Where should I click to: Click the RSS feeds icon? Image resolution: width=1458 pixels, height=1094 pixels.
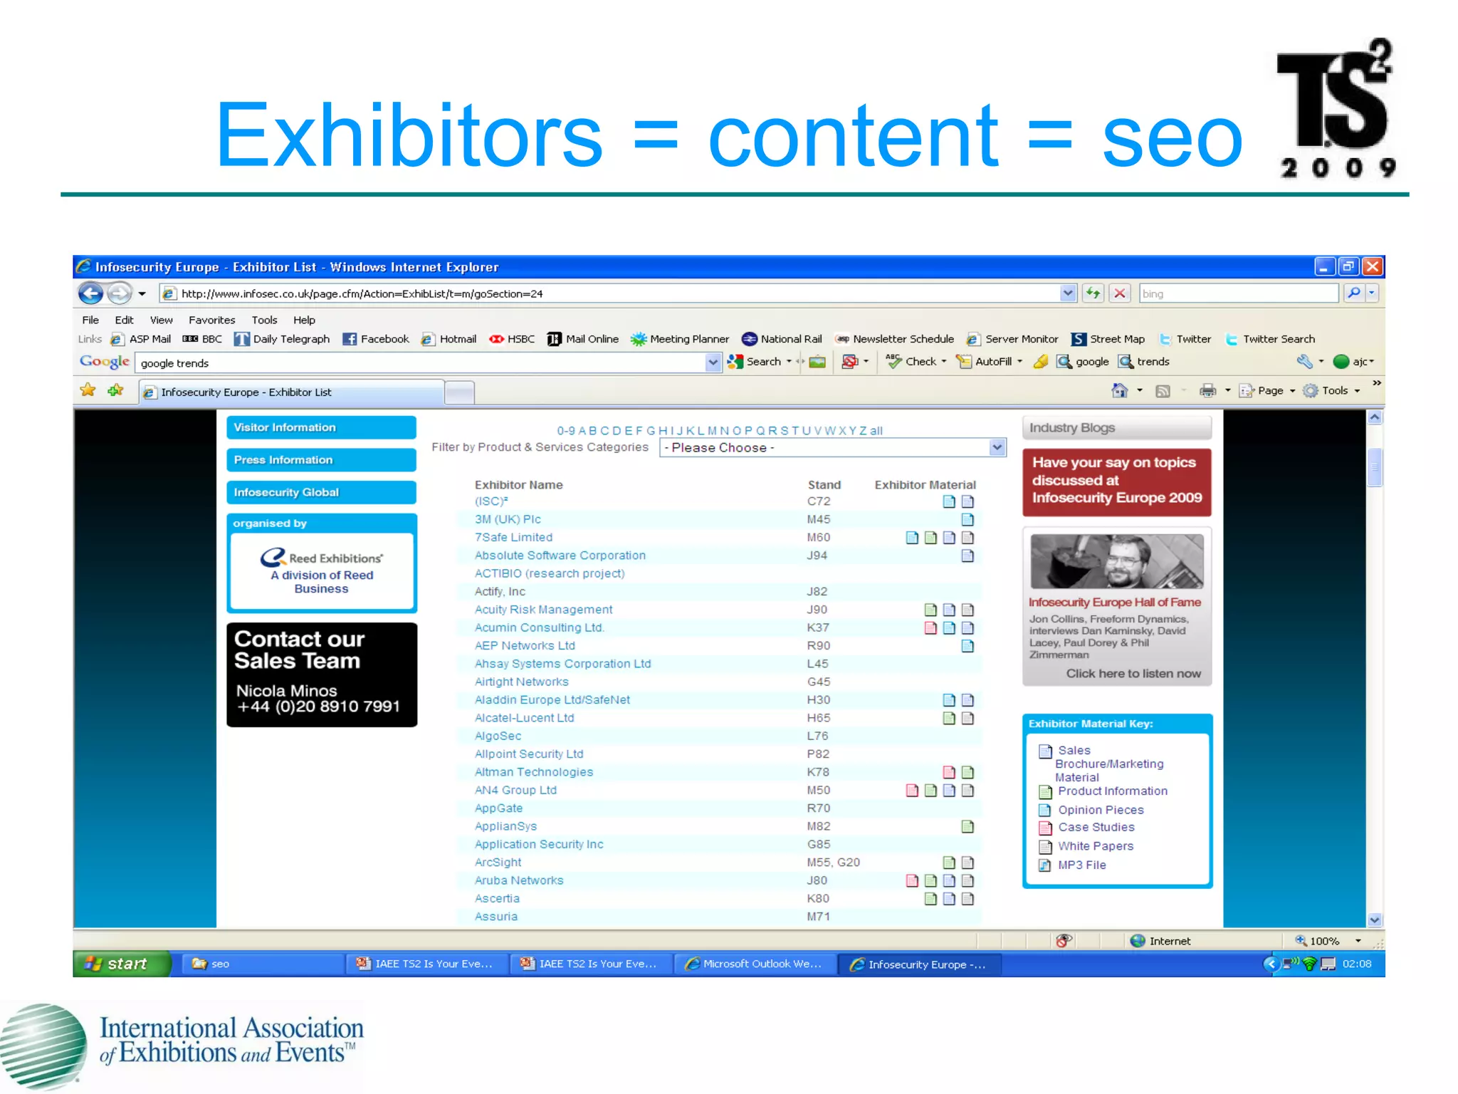point(1163,391)
